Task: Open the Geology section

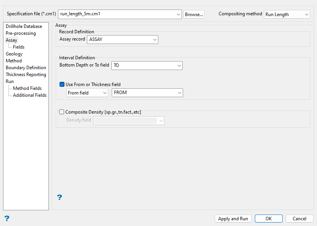Action: coord(14,54)
